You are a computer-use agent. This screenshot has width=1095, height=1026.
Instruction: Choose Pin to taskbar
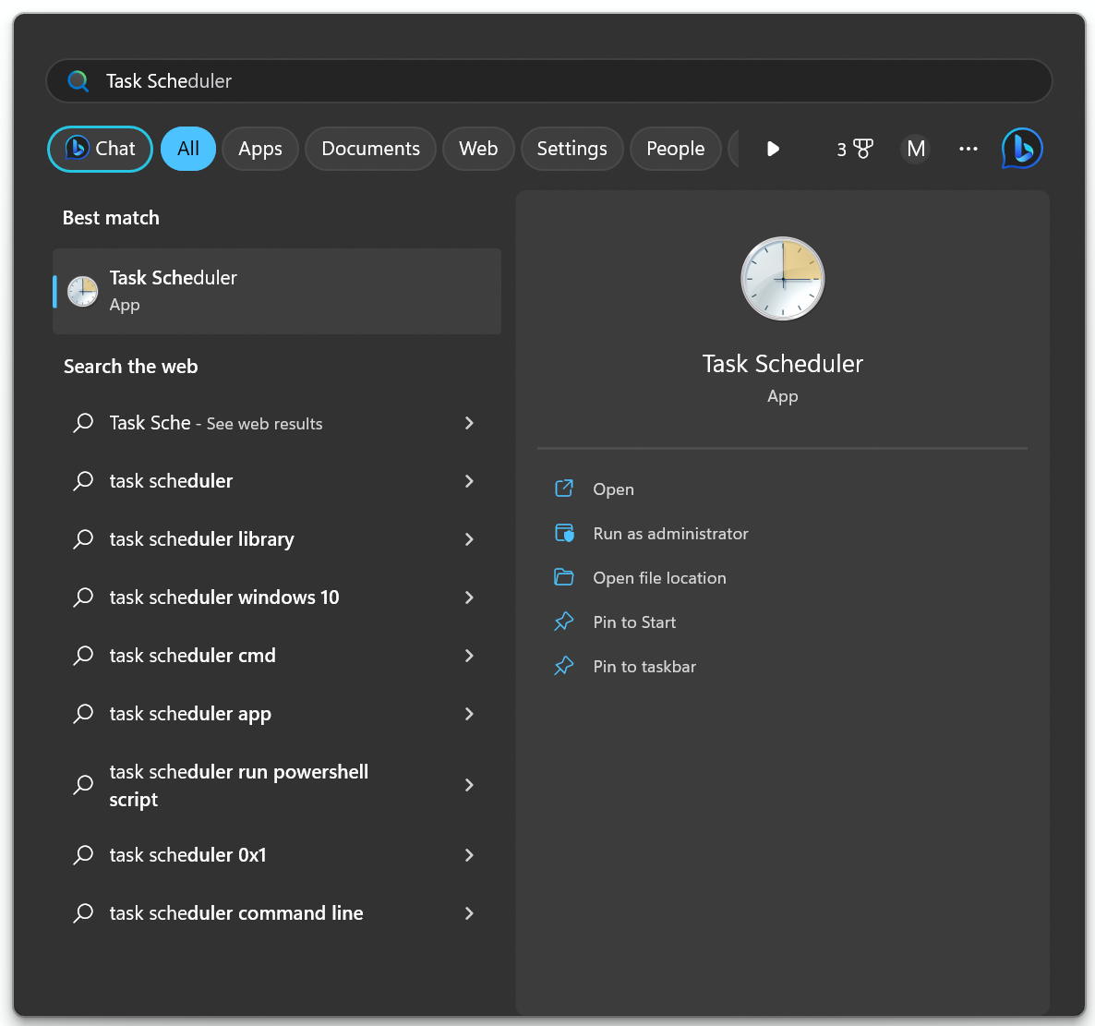click(644, 667)
